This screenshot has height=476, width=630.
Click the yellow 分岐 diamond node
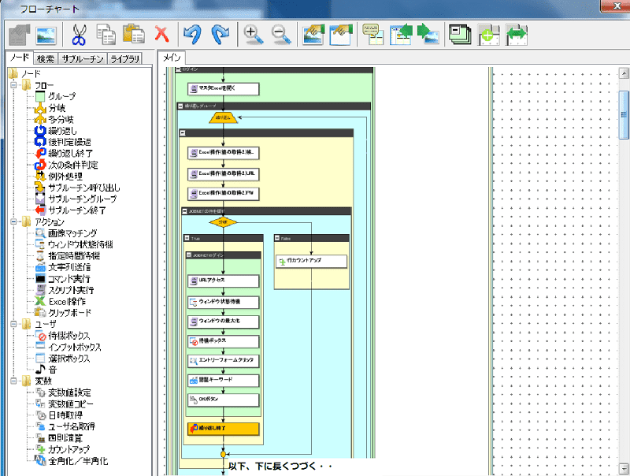[x=223, y=222]
